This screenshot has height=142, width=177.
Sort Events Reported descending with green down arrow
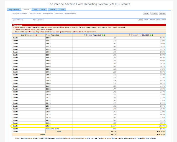point(104,35)
